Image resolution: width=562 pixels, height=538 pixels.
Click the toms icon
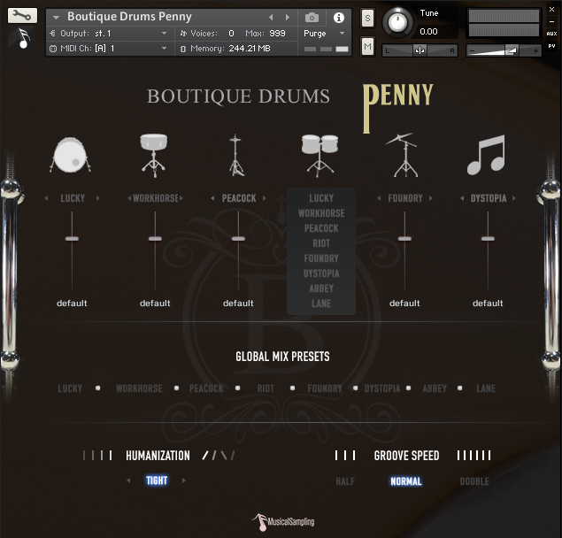tap(319, 155)
